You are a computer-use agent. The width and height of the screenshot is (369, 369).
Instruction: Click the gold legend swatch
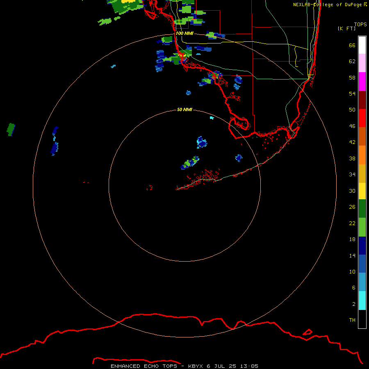[362, 173]
